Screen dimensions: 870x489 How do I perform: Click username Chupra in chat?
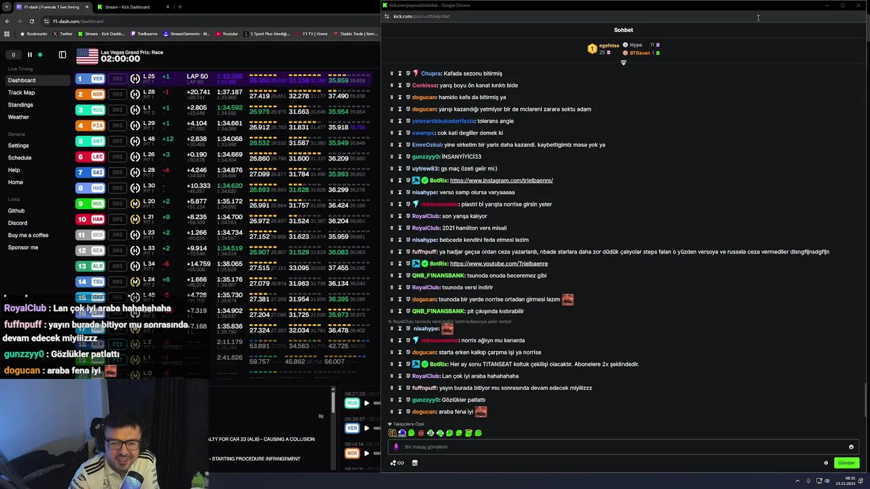click(x=430, y=73)
